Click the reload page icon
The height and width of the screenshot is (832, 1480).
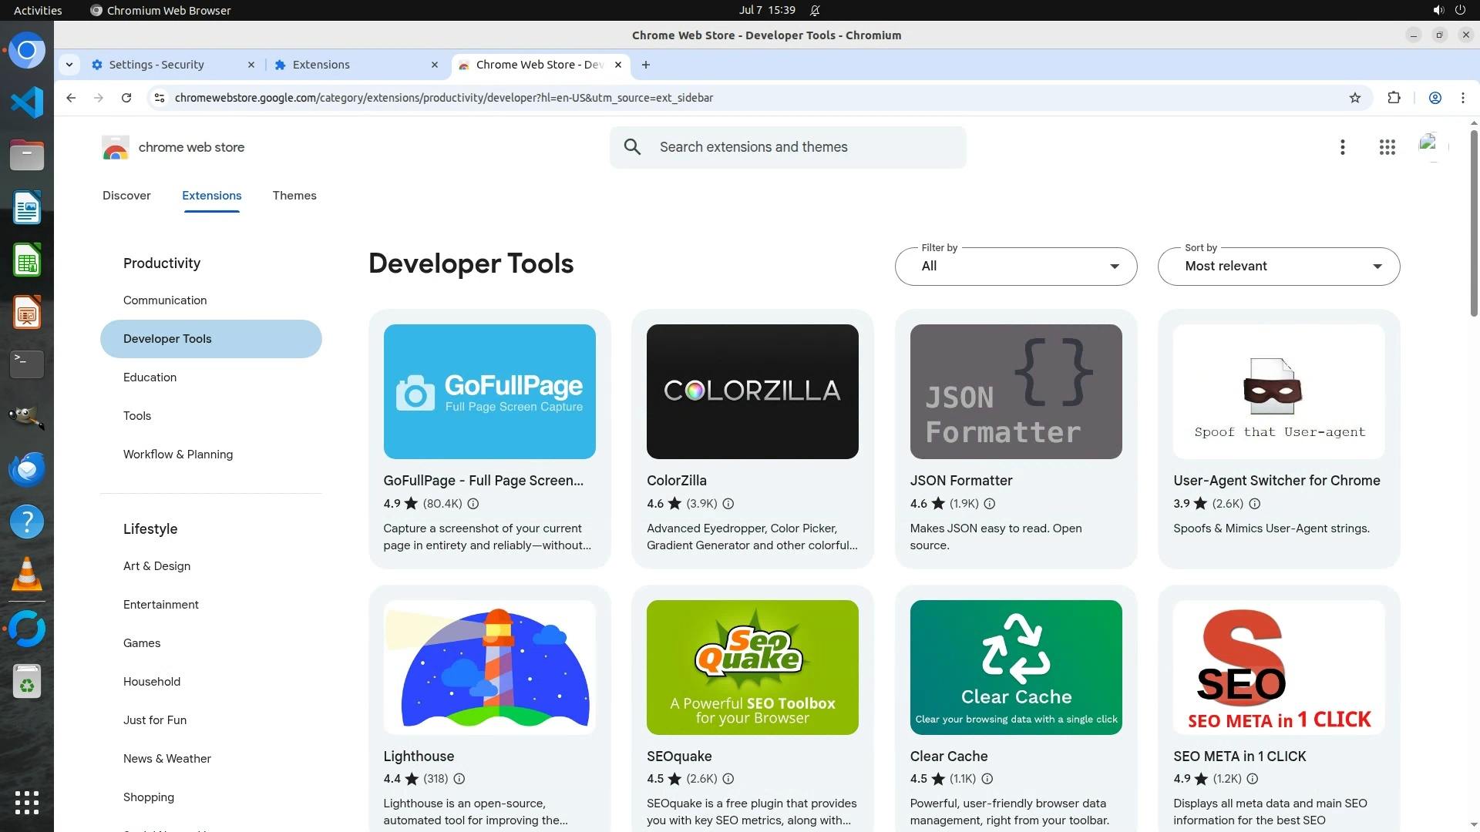pyautogui.click(x=126, y=98)
